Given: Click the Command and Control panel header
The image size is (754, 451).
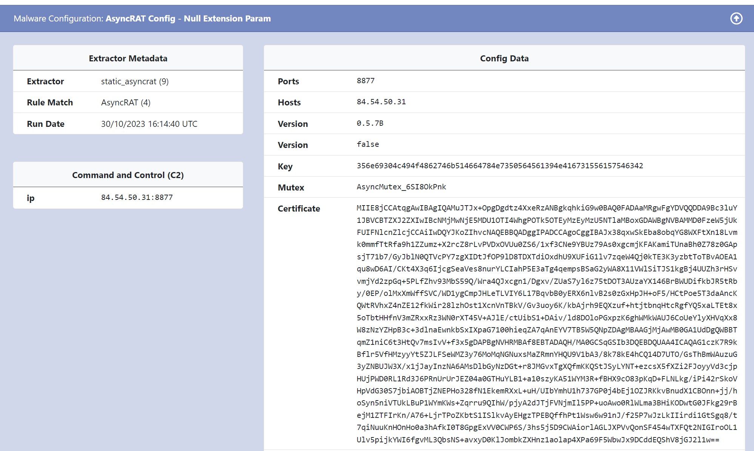Looking at the screenshot, I should [x=128, y=175].
